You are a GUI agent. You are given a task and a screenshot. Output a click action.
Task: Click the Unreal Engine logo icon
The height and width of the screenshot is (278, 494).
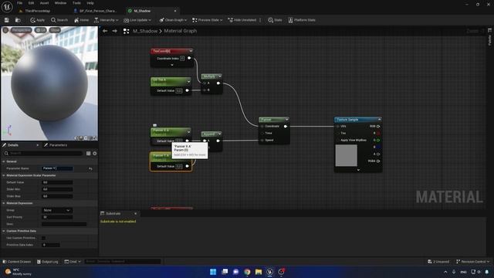pos(7,7)
